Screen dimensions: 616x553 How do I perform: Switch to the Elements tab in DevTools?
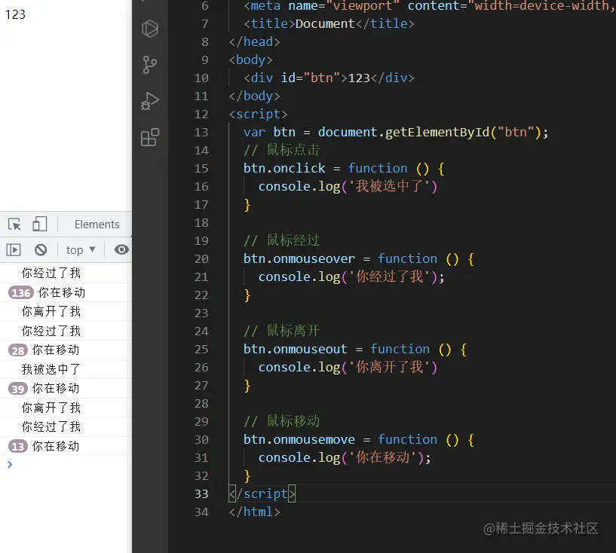pos(97,225)
